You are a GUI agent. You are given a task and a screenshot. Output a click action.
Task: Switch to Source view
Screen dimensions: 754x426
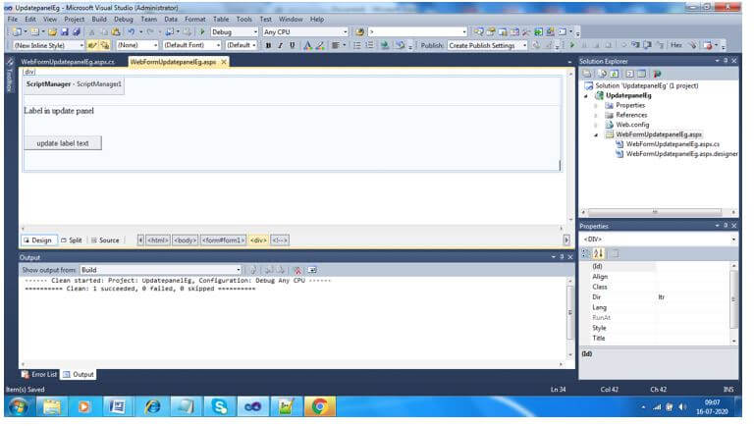point(105,240)
